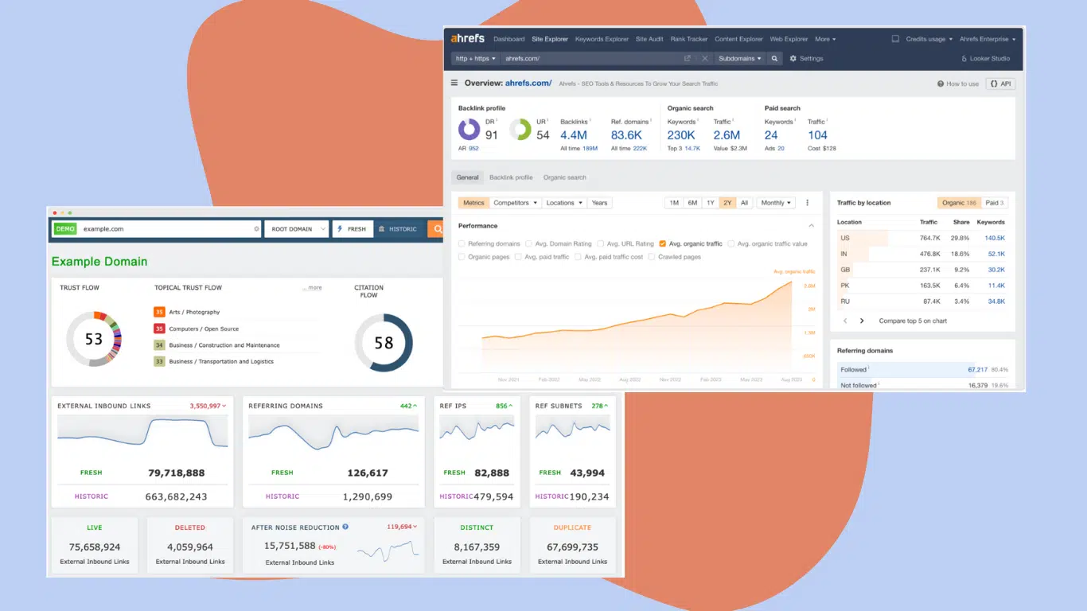Viewport: 1087px width, 611px height.
Task: Open the three-dot chart options menu
Action: pyautogui.click(x=808, y=203)
